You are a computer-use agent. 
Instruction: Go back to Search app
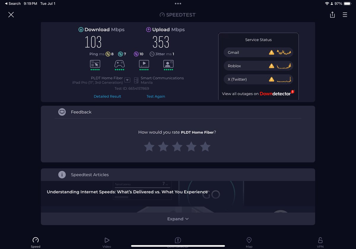tap(13, 4)
